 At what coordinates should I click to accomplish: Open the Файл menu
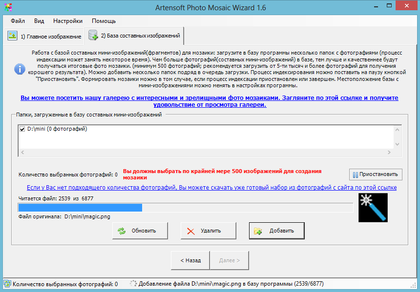click(18, 21)
